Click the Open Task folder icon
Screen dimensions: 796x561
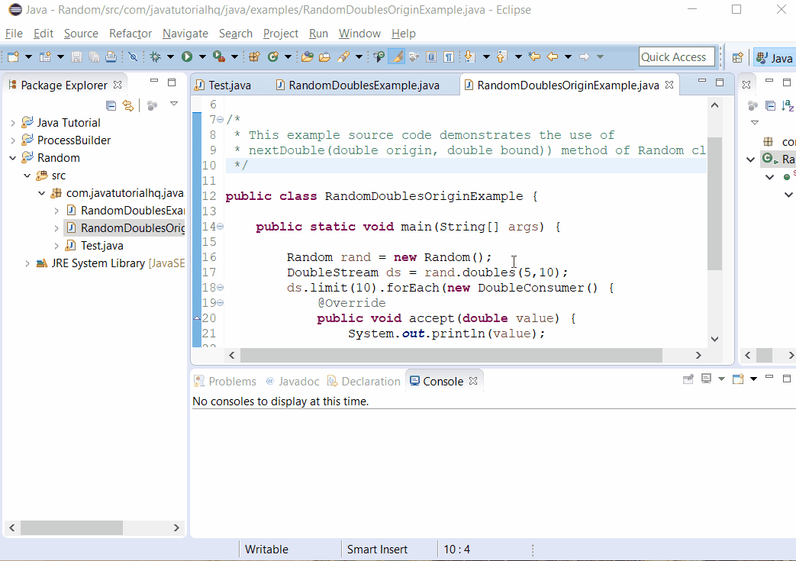tap(325, 56)
